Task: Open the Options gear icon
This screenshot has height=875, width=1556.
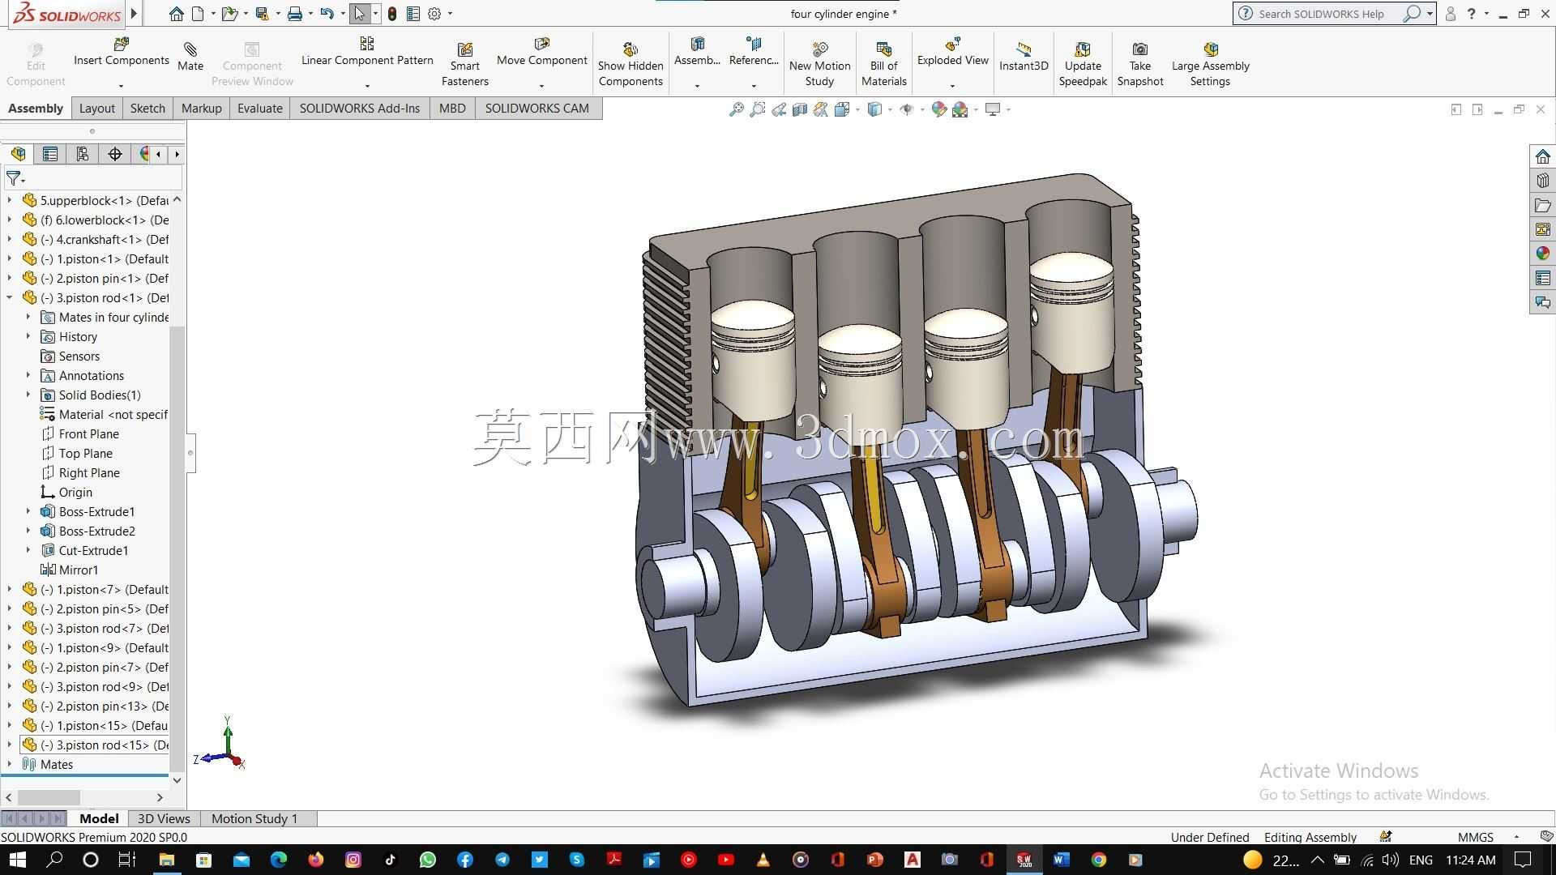Action: point(434,14)
